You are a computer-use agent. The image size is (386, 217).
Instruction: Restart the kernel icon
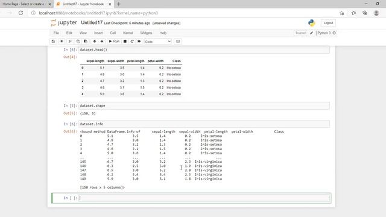coord(132,42)
